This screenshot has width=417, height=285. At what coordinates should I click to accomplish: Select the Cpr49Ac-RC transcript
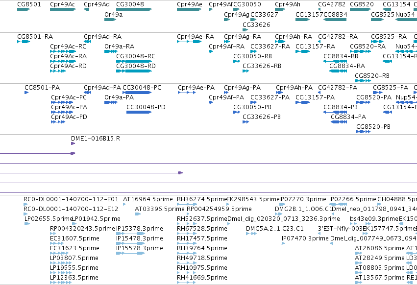[x=63, y=51]
